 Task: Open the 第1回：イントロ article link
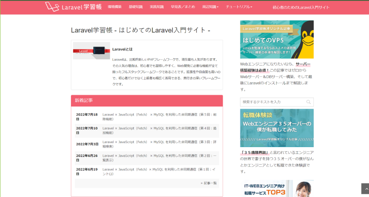pos(159,171)
